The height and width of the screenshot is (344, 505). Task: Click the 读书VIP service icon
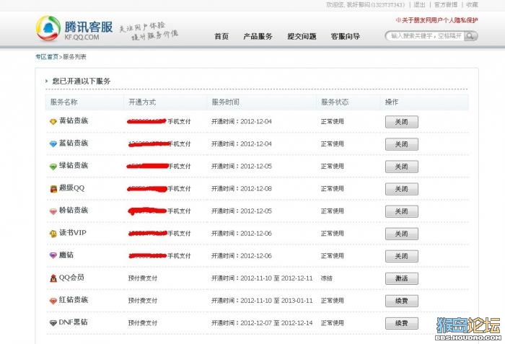pyautogui.click(x=53, y=234)
